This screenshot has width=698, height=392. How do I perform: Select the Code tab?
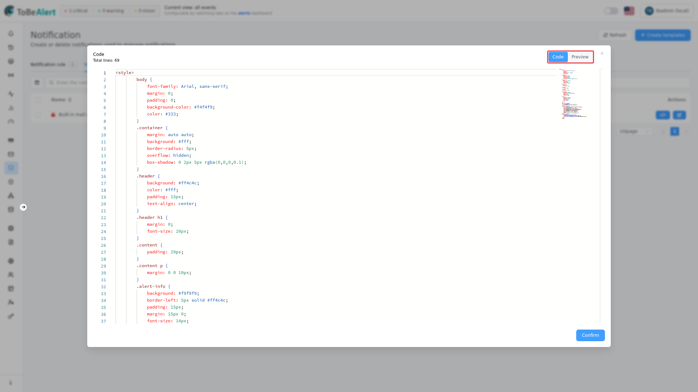[558, 57]
